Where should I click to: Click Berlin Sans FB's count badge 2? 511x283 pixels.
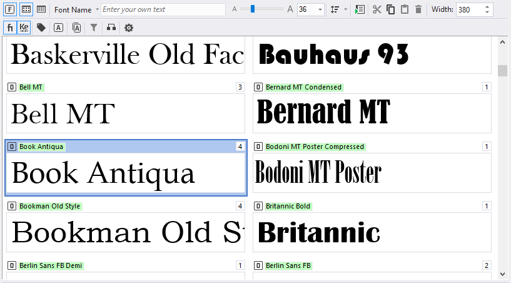[x=487, y=265]
